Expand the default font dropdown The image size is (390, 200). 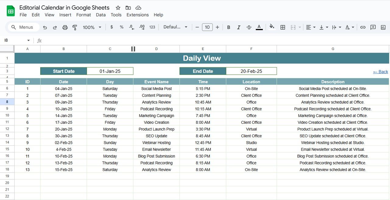tap(175, 27)
